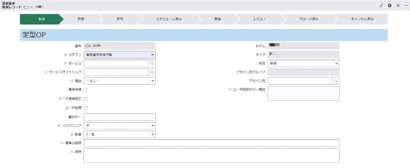
Task: Open the personalize form settings icon
Action: coord(398,5)
